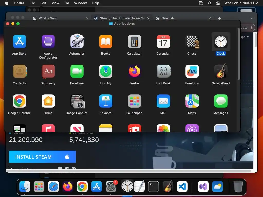Open the File menu
Image resolution: width=263 pixels, height=197 pixels.
coord(32,3)
